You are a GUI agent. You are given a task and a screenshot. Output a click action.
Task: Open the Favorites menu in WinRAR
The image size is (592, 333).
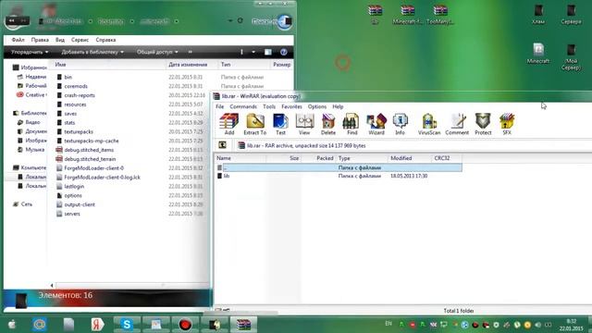[x=291, y=107]
